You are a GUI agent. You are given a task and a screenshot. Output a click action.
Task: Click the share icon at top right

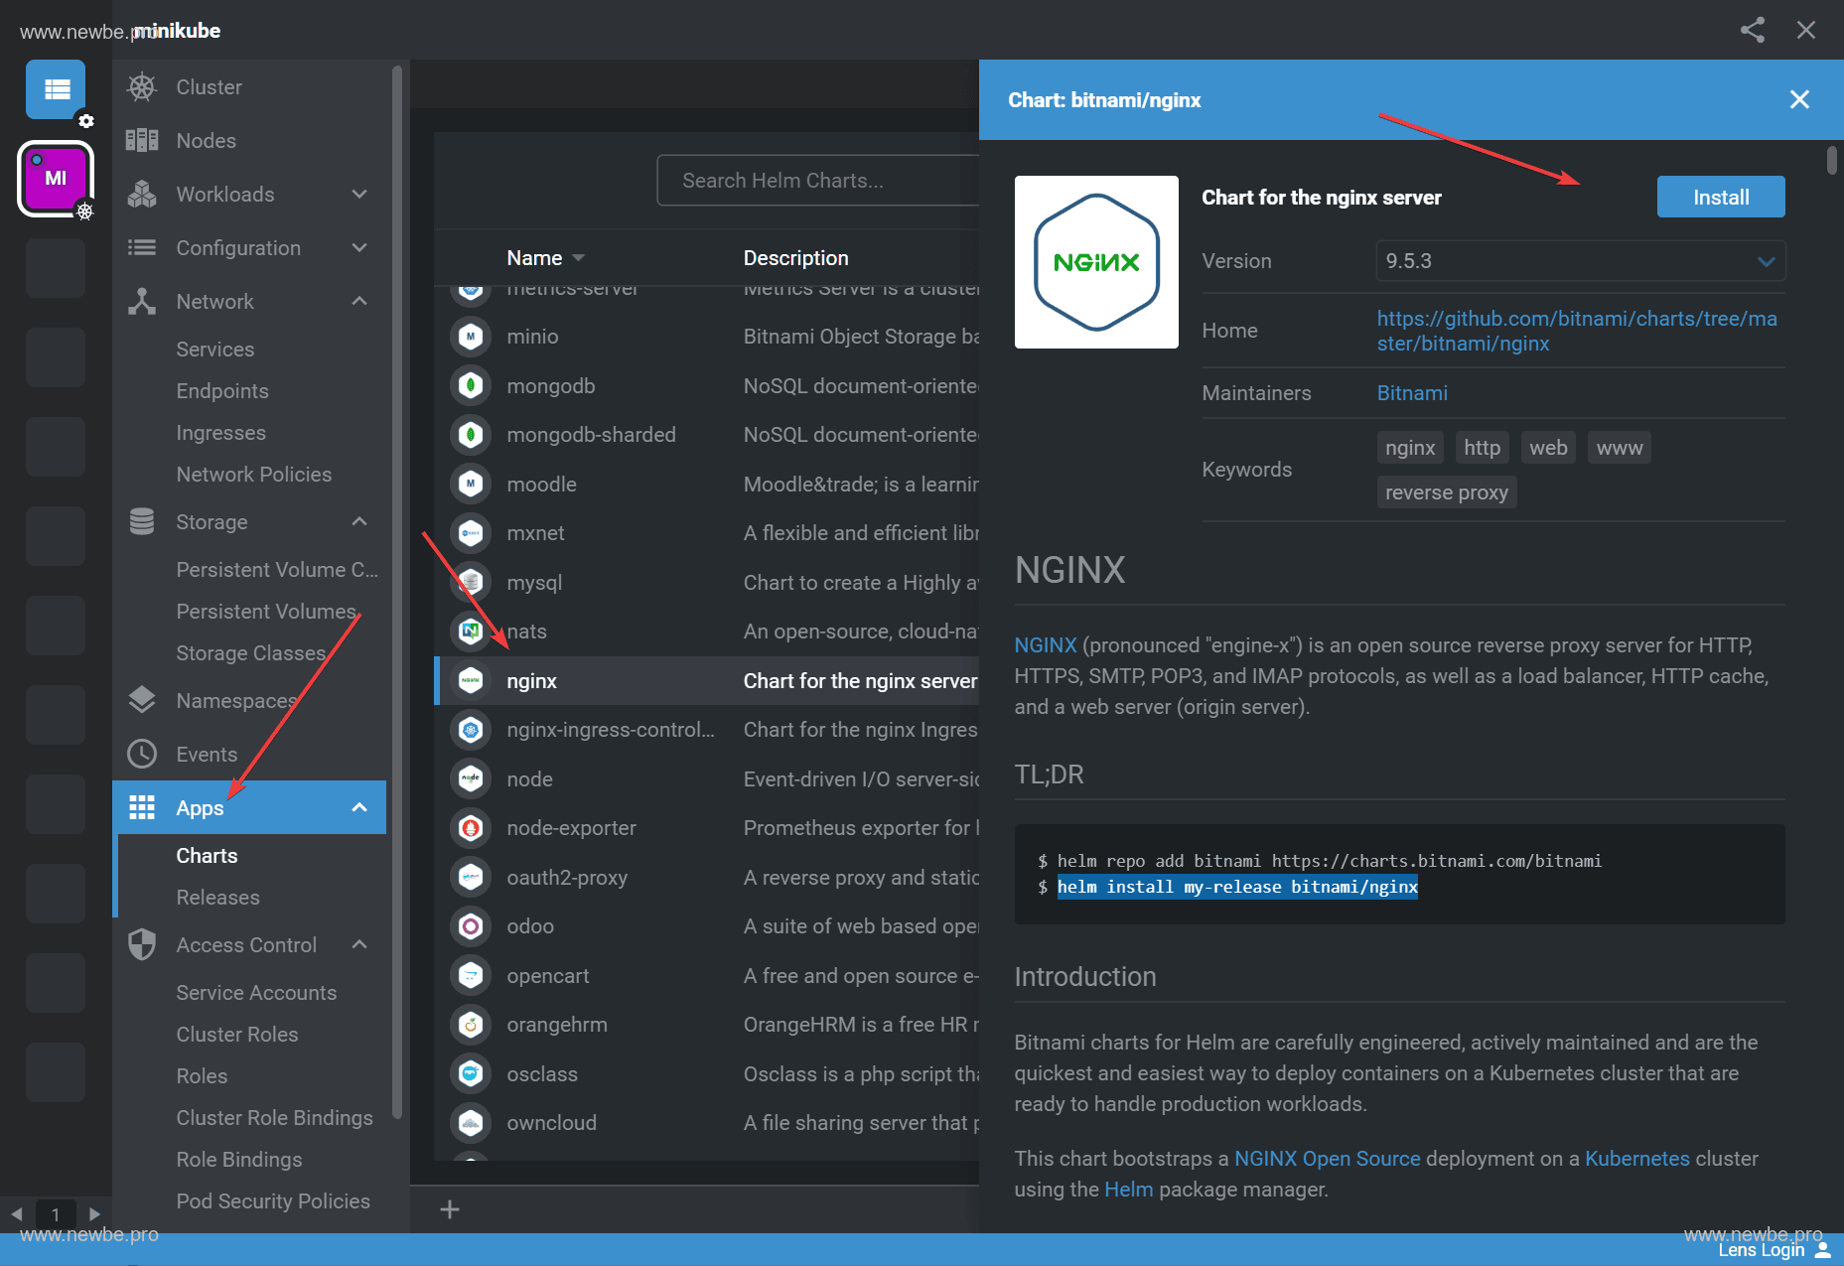tap(1752, 30)
